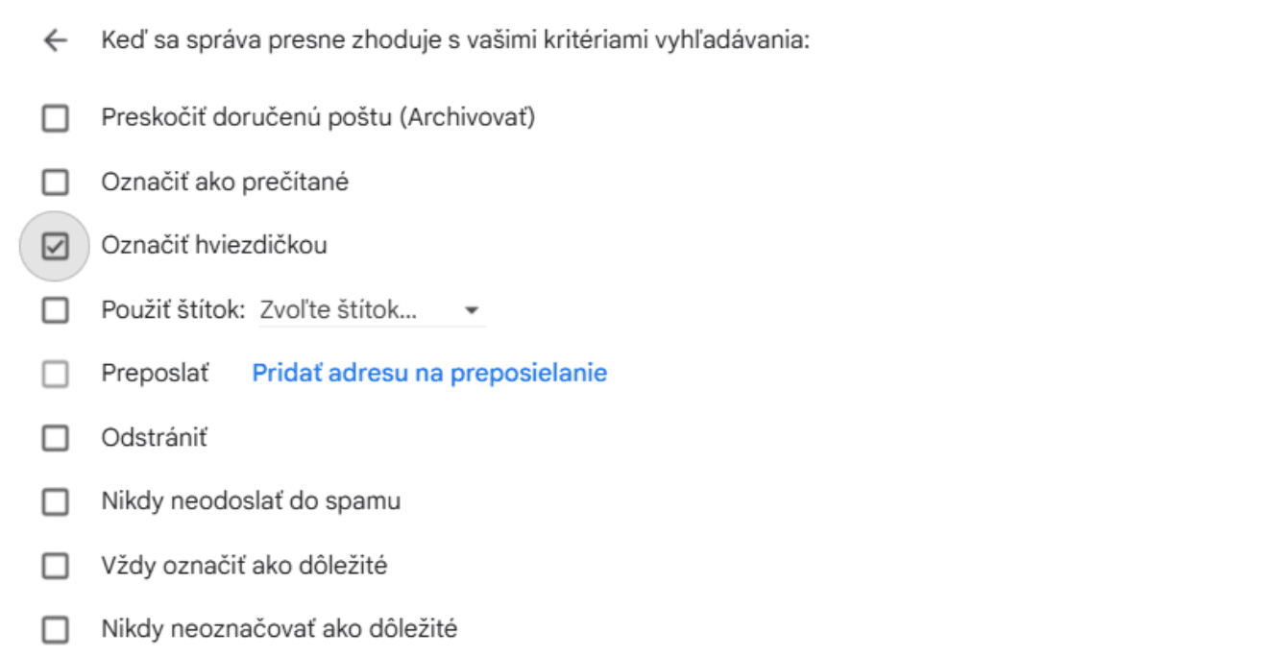Tick the 'Označiť ako prečítané' checkbox
This screenshot has width=1266, height=657.
(x=56, y=182)
